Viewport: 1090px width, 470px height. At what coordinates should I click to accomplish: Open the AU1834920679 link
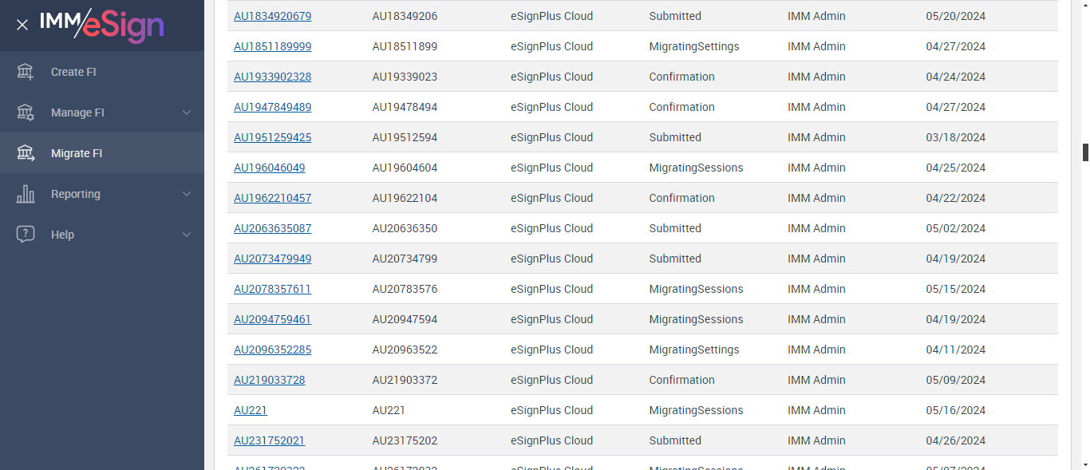point(272,16)
